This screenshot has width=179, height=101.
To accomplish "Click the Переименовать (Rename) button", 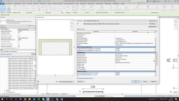I will [x=153, y=27].
